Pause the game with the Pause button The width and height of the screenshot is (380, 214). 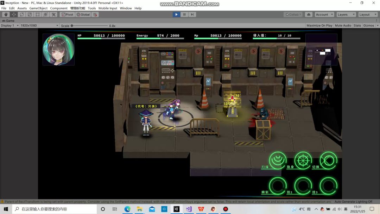coord(184,14)
